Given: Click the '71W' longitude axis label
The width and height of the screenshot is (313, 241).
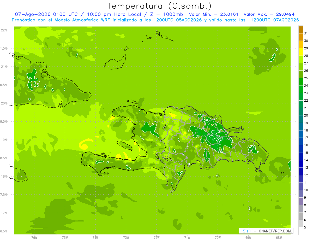Looking at the screenshot, I should click(x=187, y=238).
